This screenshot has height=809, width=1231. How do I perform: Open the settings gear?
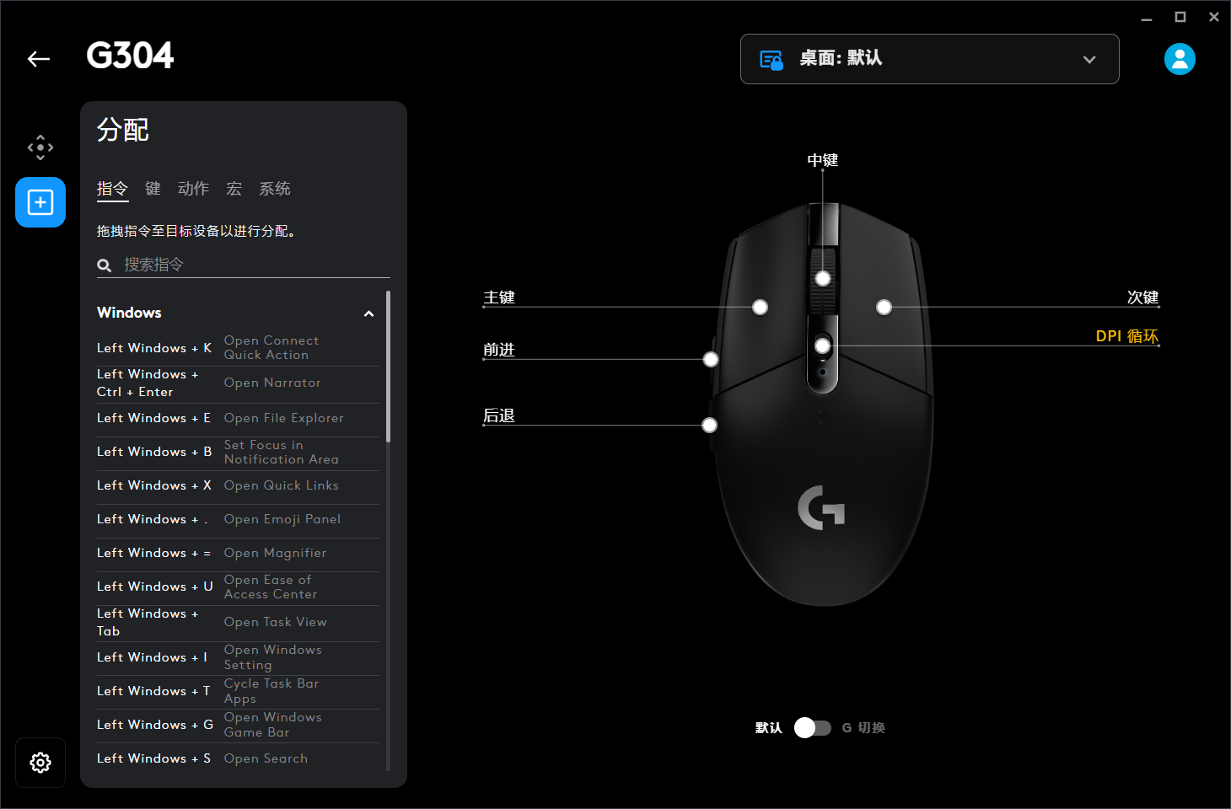pos(40,763)
